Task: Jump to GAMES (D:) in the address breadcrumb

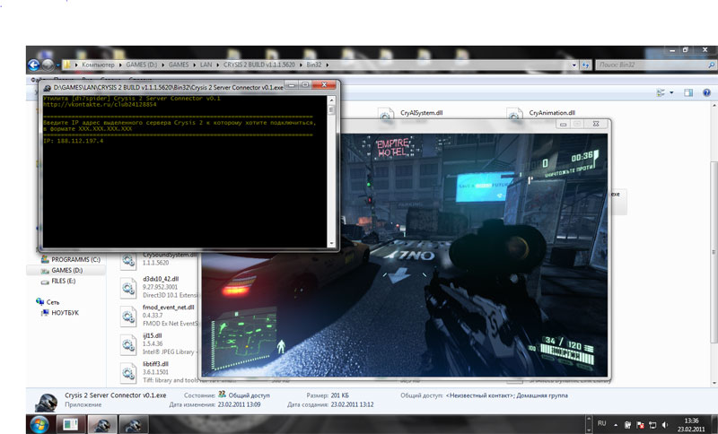Action: [142, 65]
